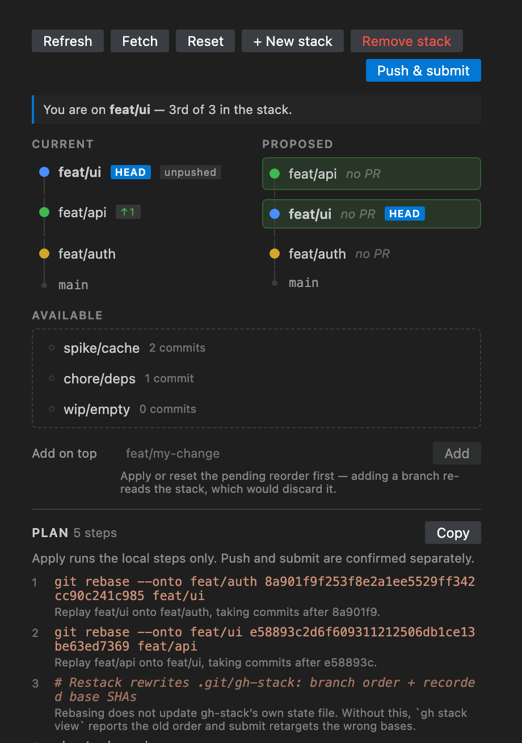
Task: Click 'Replay feat/api onto feat/ui' description
Action: tap(216, 662)
